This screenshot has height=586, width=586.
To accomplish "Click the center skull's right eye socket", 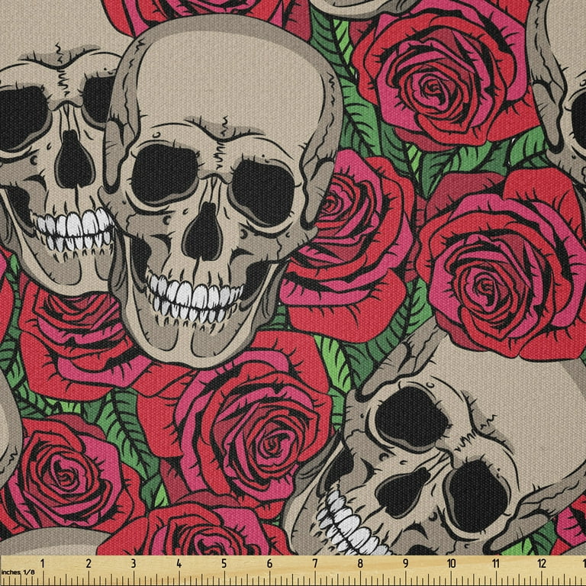I will [259, 188].
